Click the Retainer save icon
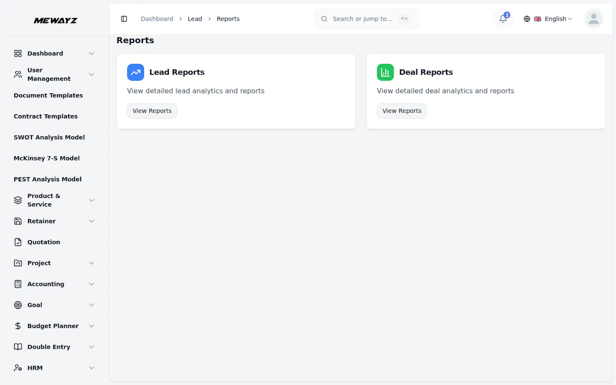616x385 pixels. pos(18,221)
